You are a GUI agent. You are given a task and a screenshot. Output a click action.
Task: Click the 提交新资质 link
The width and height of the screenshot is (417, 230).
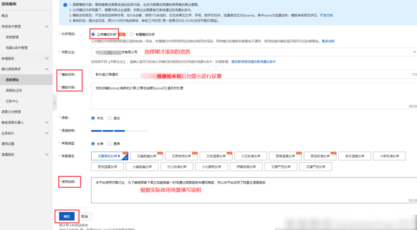click(239, 62)
